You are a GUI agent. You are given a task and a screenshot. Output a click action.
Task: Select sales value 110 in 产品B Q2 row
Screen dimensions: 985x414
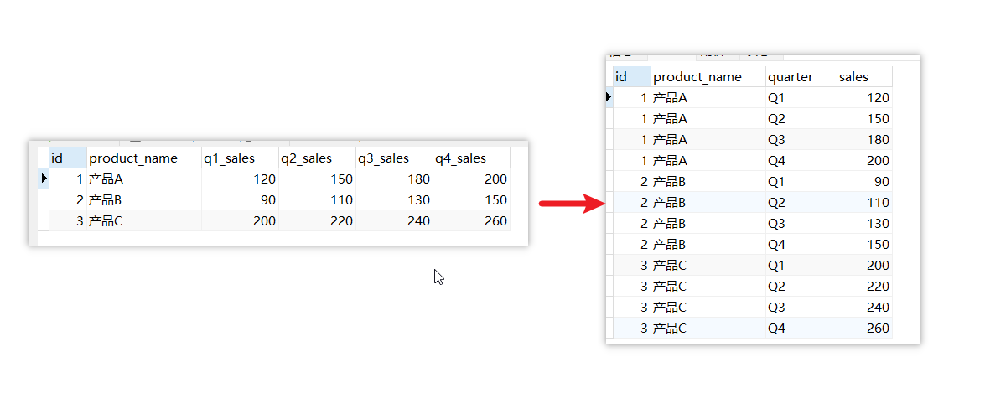[864, 202]
